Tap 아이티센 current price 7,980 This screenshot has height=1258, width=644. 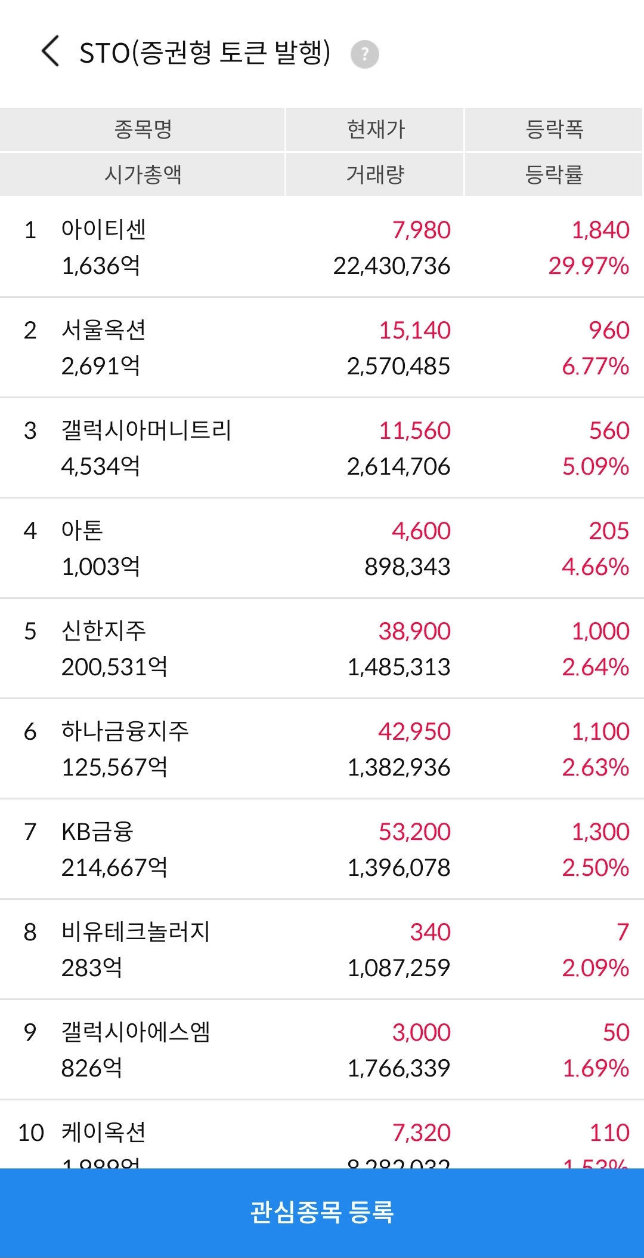421,230
